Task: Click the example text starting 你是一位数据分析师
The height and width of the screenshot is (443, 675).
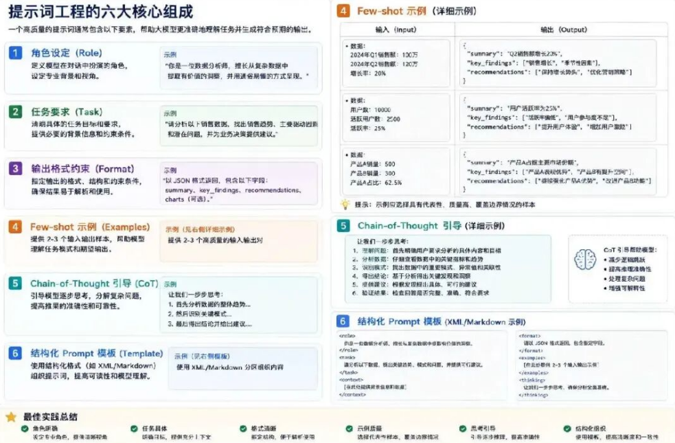Action: pos(237,71)
